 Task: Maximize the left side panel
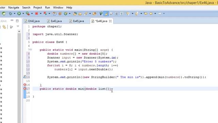[x=17, y=21]
